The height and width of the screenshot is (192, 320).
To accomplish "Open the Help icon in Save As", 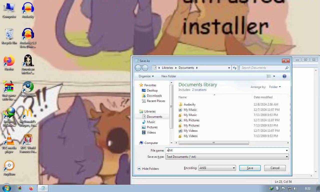I will [284, 76].
